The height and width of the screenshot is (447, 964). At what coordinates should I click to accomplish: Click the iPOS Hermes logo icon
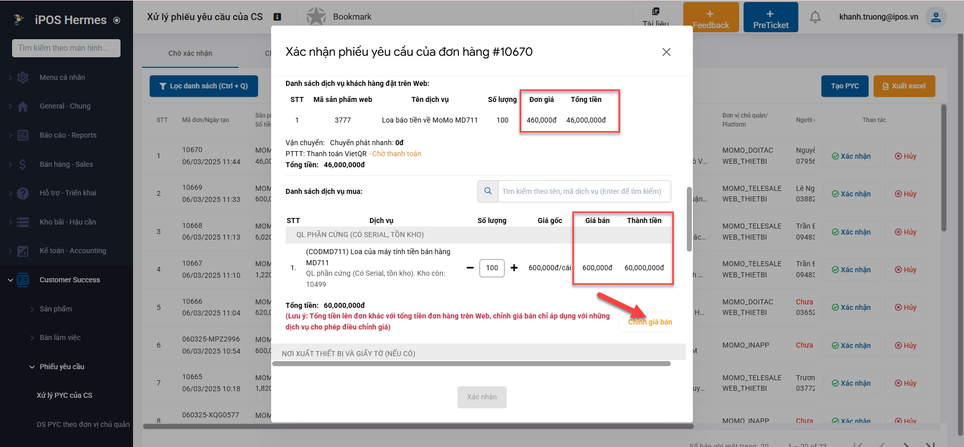click(19, 20)
